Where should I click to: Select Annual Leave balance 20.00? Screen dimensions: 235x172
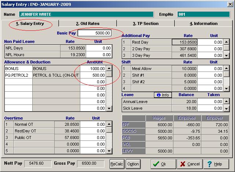click(184, 102)
